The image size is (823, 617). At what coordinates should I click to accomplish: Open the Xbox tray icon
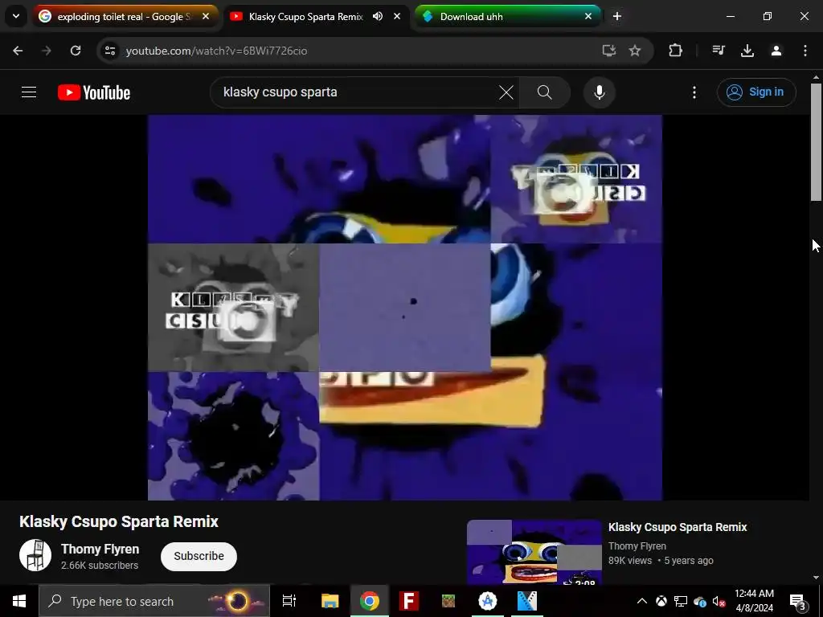coord(661,601)
